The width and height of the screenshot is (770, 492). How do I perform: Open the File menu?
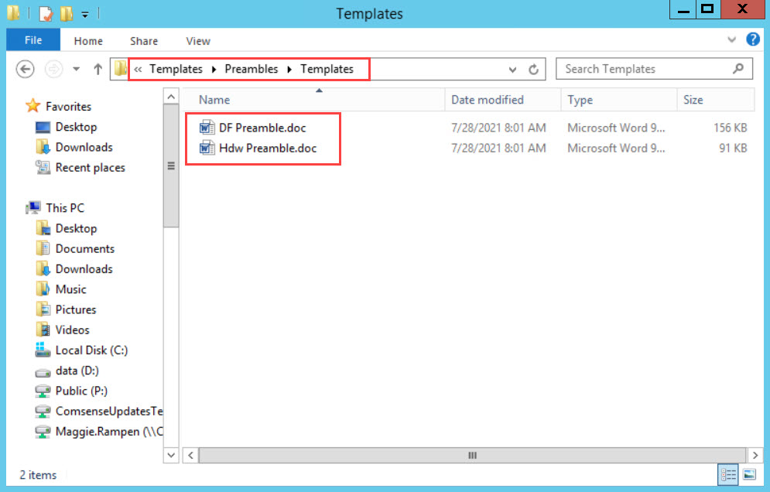click(33, 40)
